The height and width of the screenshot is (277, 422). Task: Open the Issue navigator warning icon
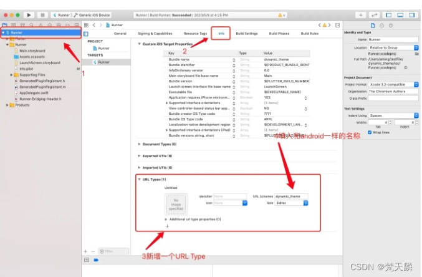pos(41,25)
